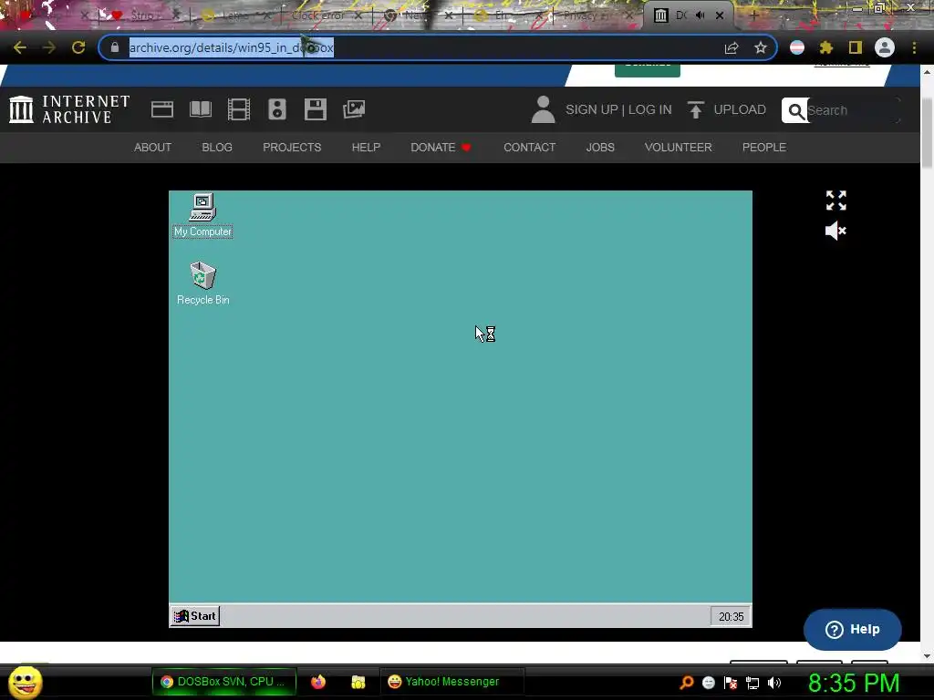Select the Recycle Bin desktop icon
The image size is (934, 700).
tap(202, 283)
